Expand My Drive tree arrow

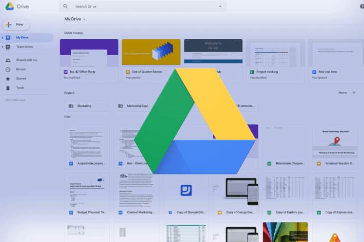(x=2, y=37)
